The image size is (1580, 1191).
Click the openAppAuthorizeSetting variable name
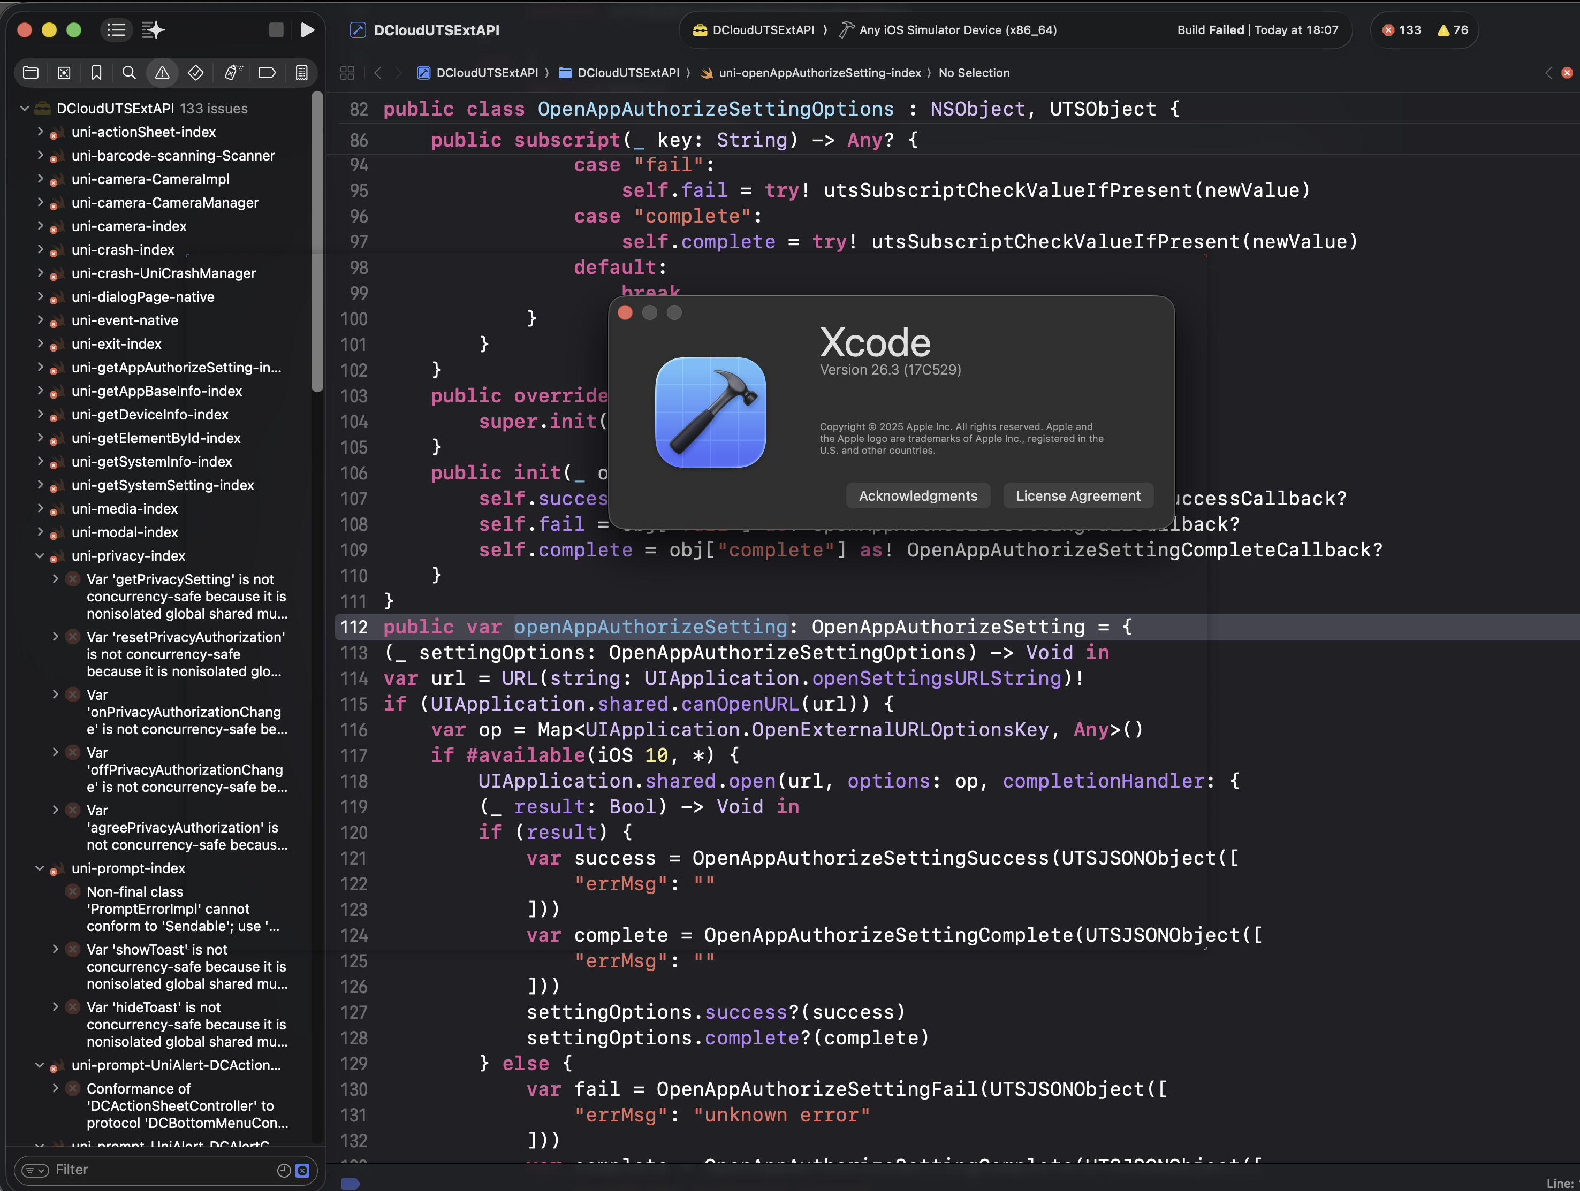(x=651, y=627)
